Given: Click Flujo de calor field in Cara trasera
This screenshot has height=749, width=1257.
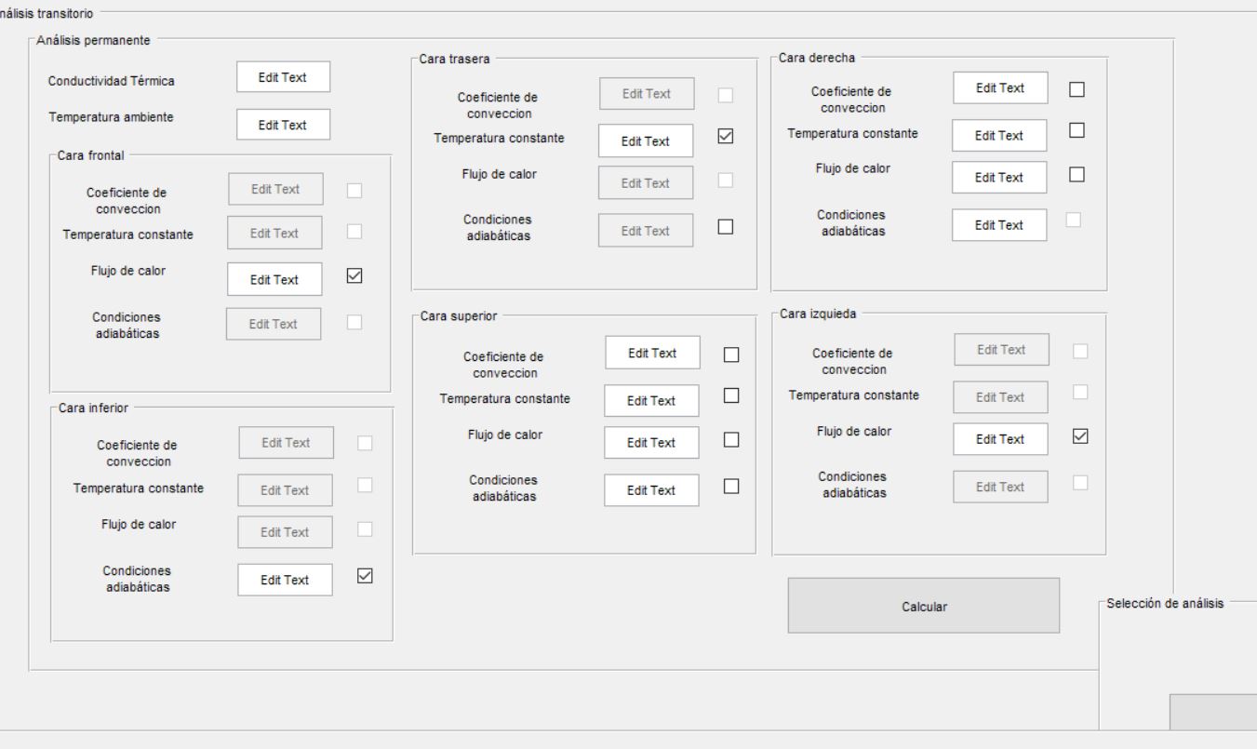Looking at the screenshot, I should [646, 183].
